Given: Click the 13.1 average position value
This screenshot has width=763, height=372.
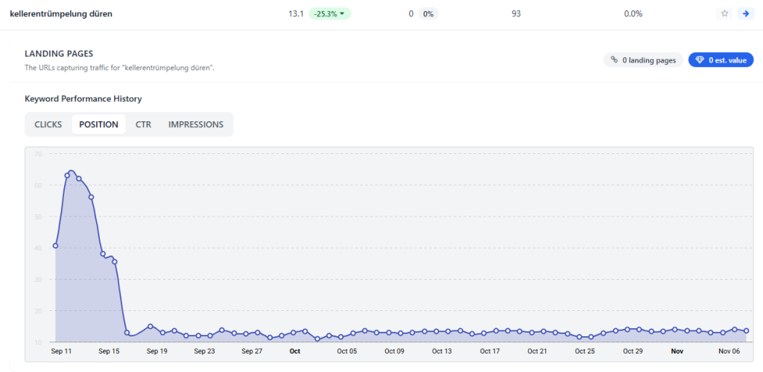Looking at the screenshot, I should click(x=295, y=13).
